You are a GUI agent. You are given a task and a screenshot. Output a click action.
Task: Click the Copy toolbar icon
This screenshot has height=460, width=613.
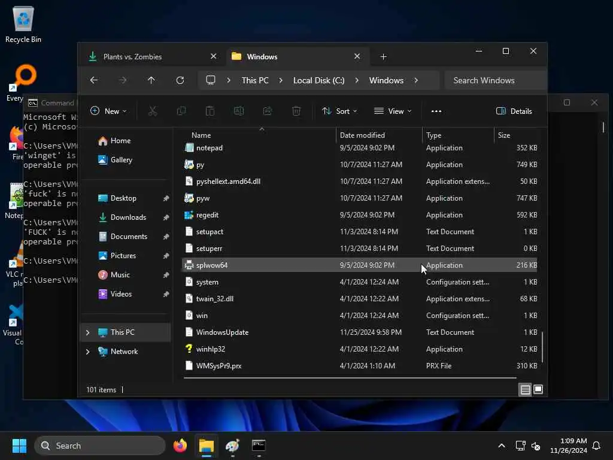181,111
